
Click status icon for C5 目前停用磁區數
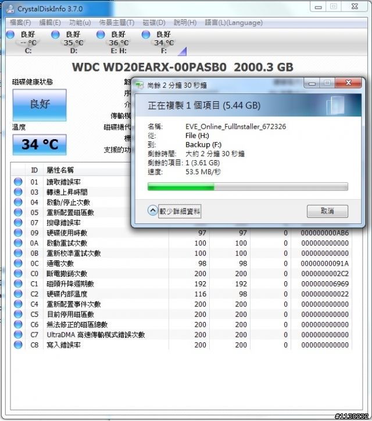point(18,314)
